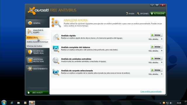Click Crear análisis personalizado link
The width and height of the screenshot is (187, 105).
pos(151,91)
